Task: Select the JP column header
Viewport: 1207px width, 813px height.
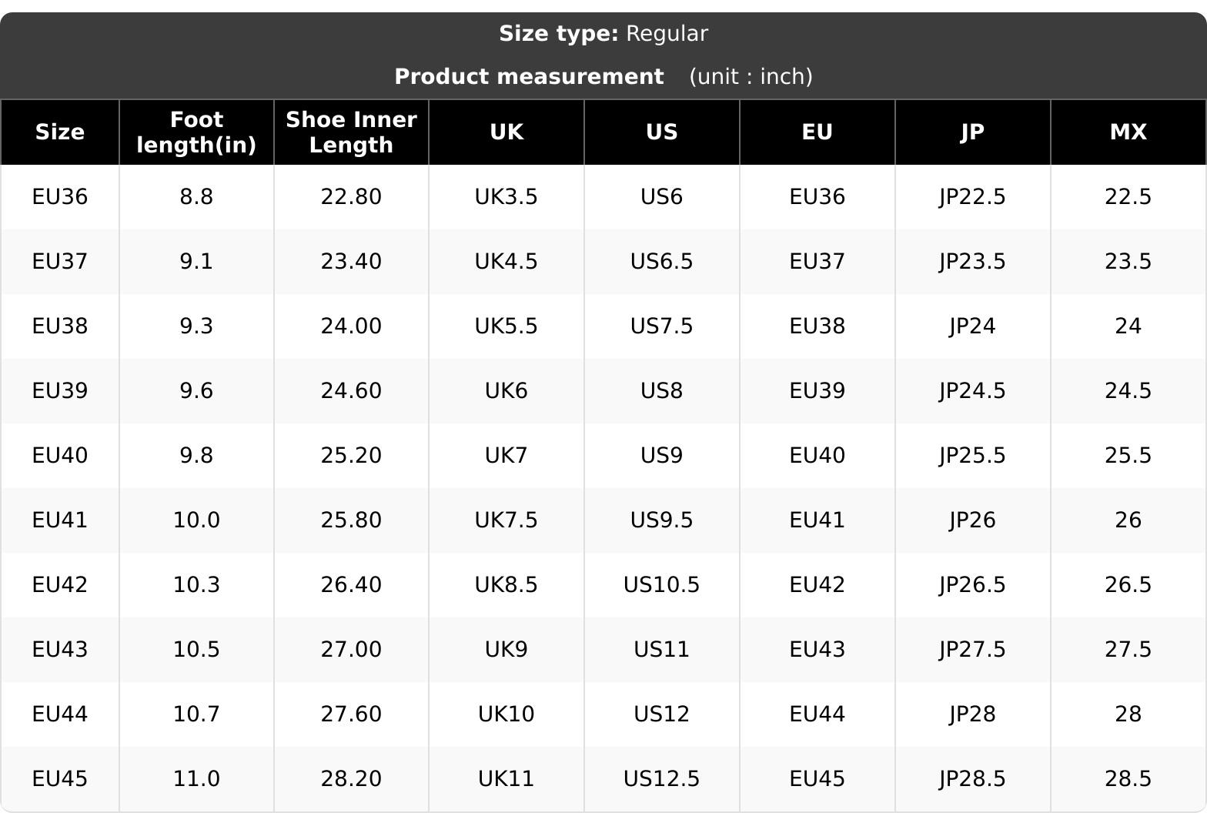Action: coord(973,132)
